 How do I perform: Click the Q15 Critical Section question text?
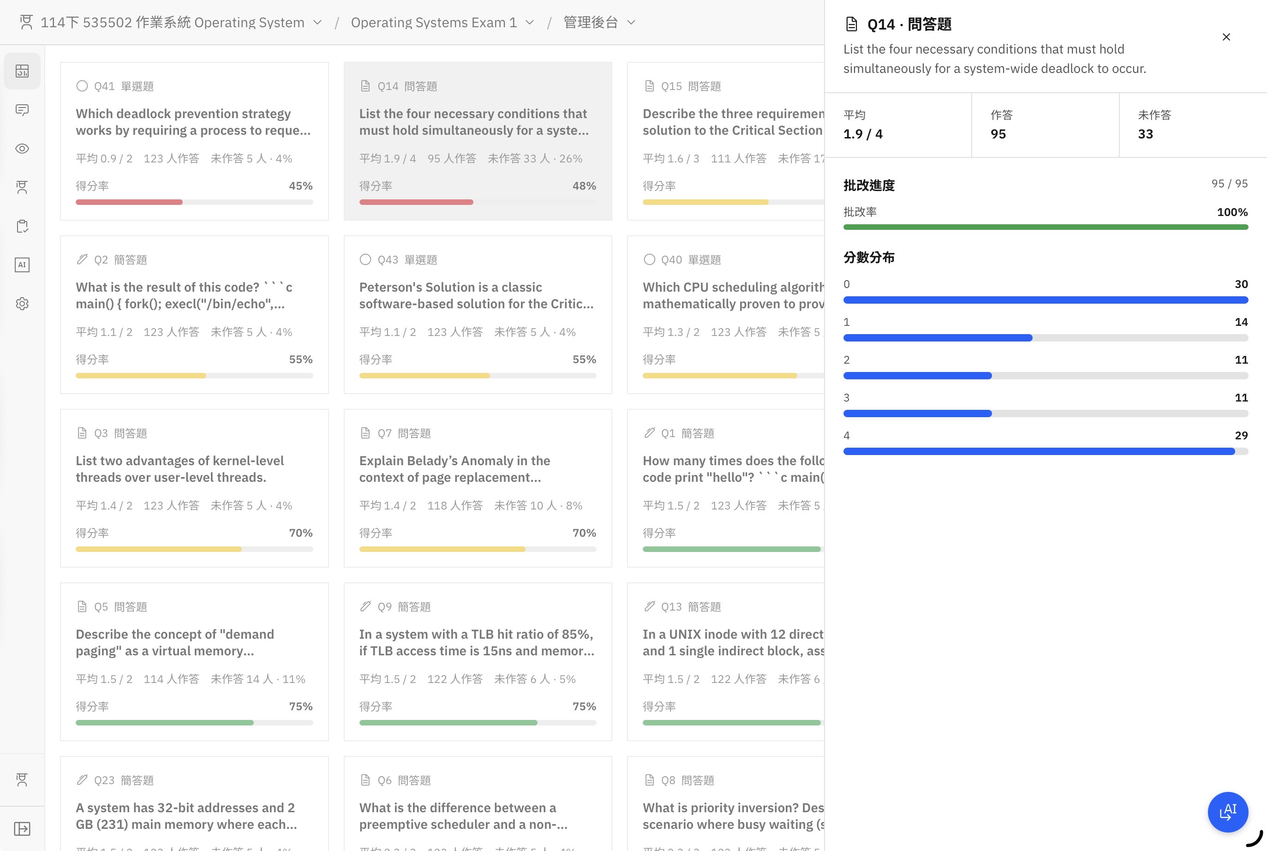click(734, 122)
